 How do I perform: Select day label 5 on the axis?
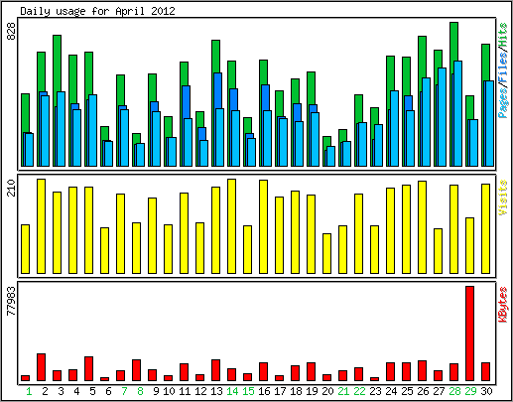pos(92,392)
